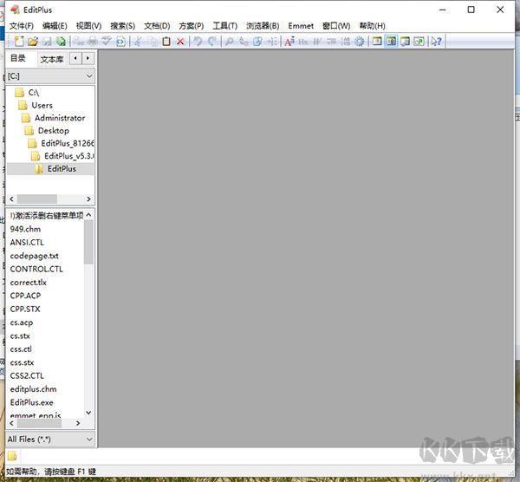This screenshot has width=520, height=482.
Task: Open the 工具(T) menu
Action: (224, 26)
